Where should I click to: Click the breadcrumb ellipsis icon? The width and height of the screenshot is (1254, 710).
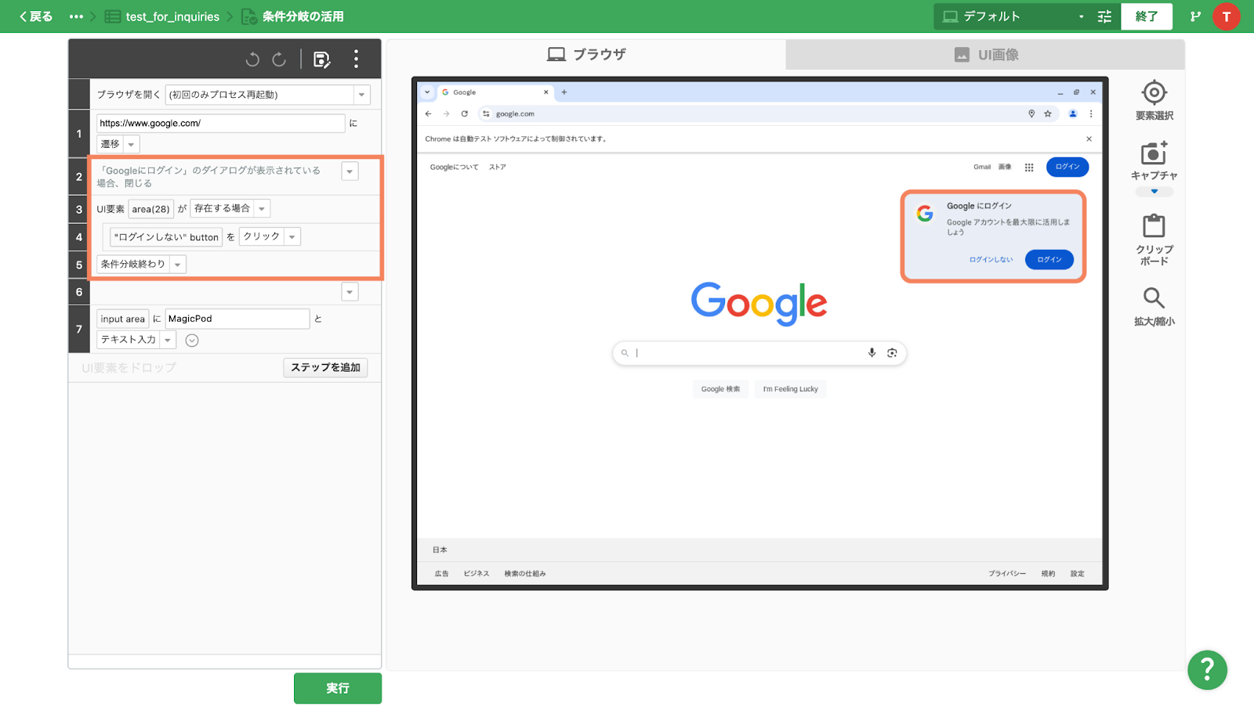tap(76, 16)
